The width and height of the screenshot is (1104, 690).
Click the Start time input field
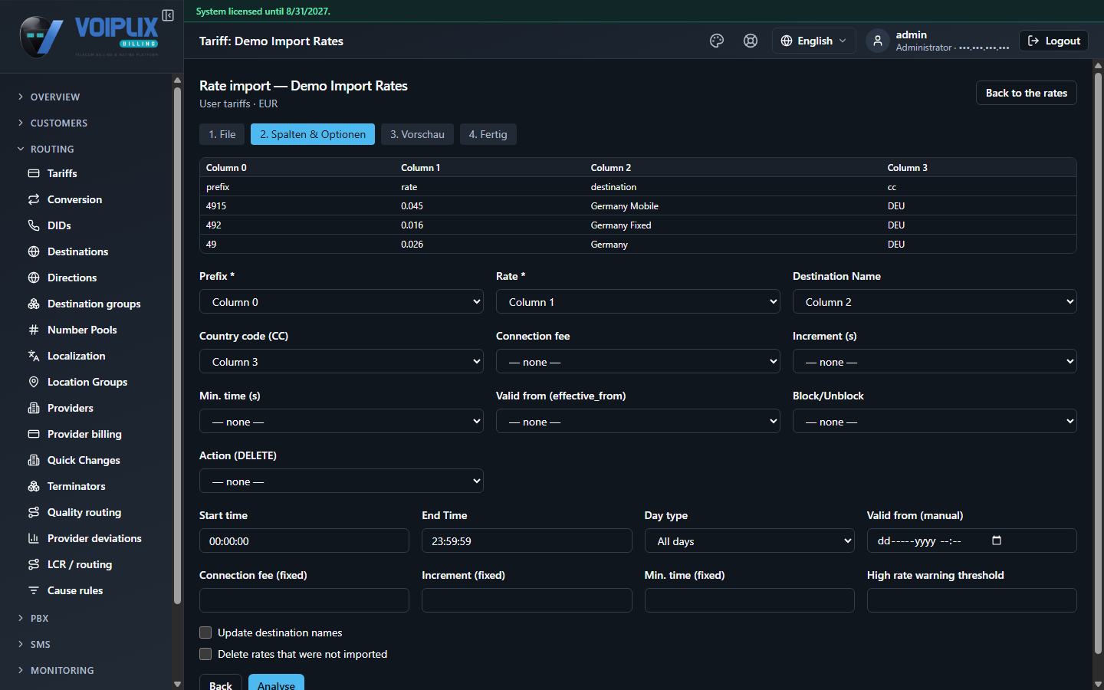304,540
